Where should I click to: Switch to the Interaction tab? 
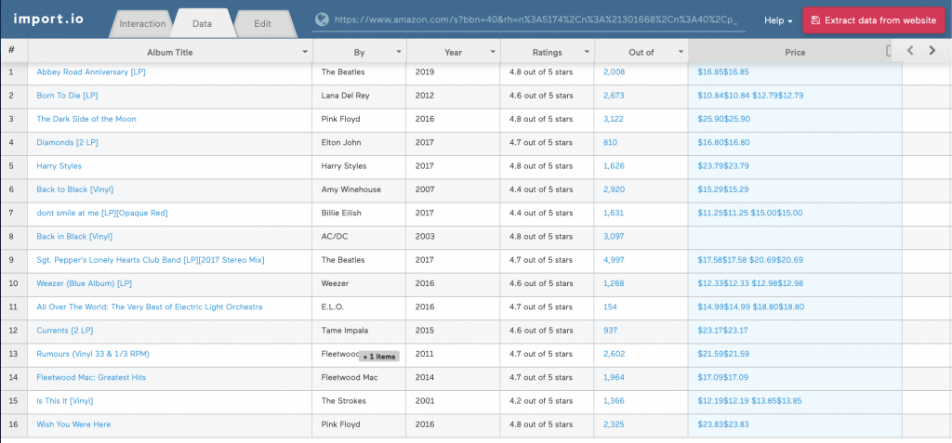pyautogui.click(x=142, y=23)
